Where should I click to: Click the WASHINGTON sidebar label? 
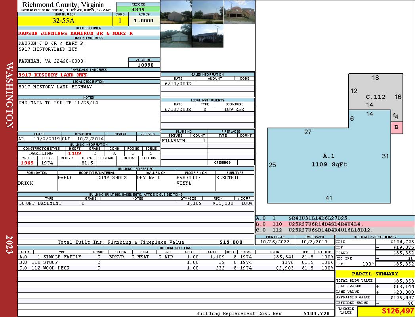pyautogui.click(x=9, y=95)
